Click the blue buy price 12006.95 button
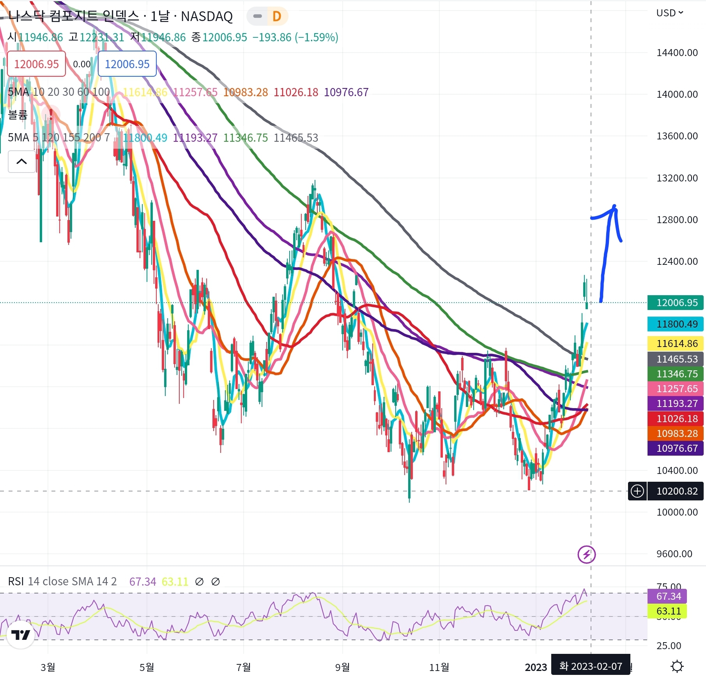706x678 pixels. click(127, 64)
